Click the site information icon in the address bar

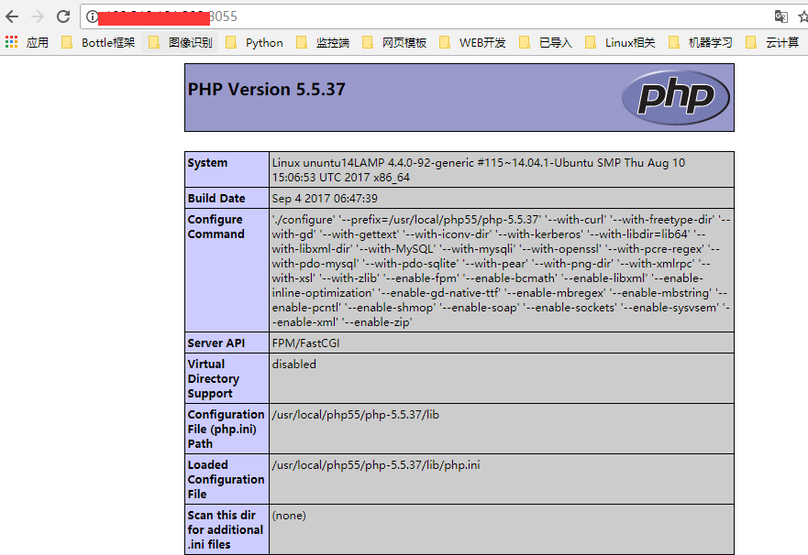[x=92, y=16]
